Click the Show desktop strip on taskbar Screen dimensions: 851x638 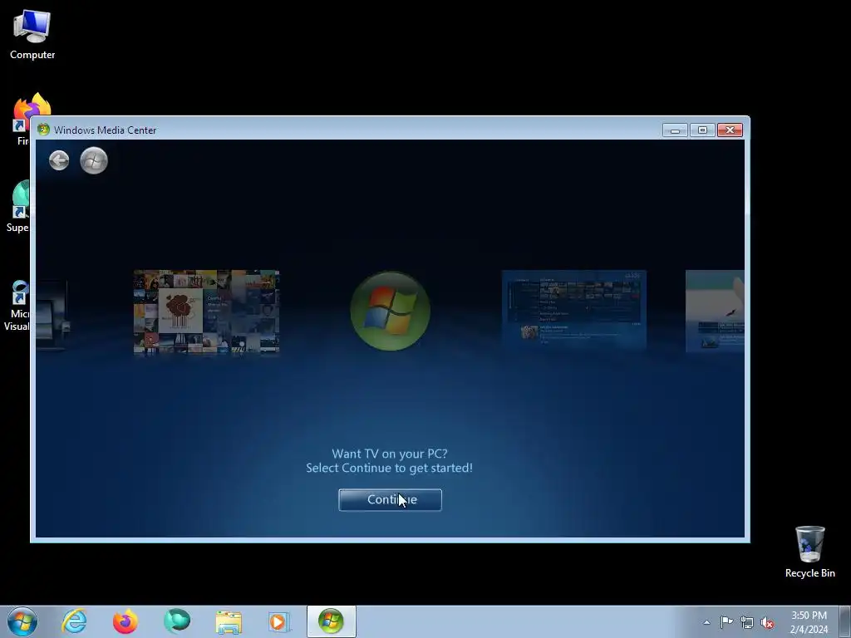pos(845,621)
